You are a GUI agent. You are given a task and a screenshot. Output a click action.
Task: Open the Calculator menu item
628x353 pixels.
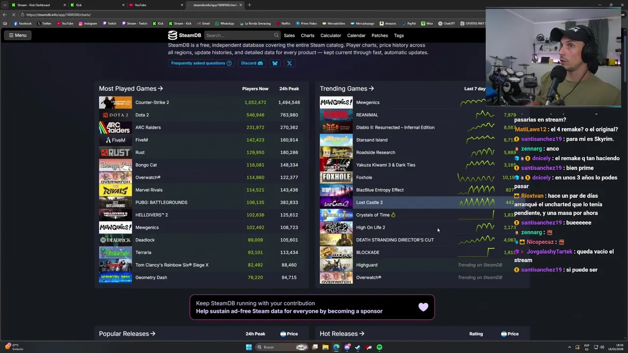coord(331,35)
